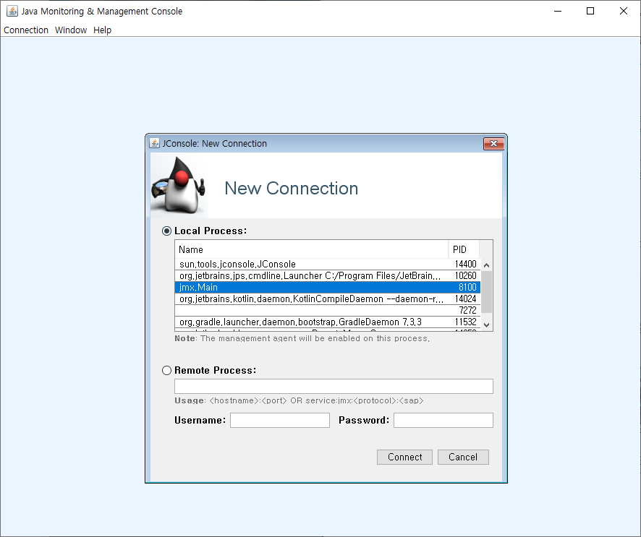Screen dimensions: 641x537
Task: Select the Remote Process radio button
Action: [x=166, y=370]
